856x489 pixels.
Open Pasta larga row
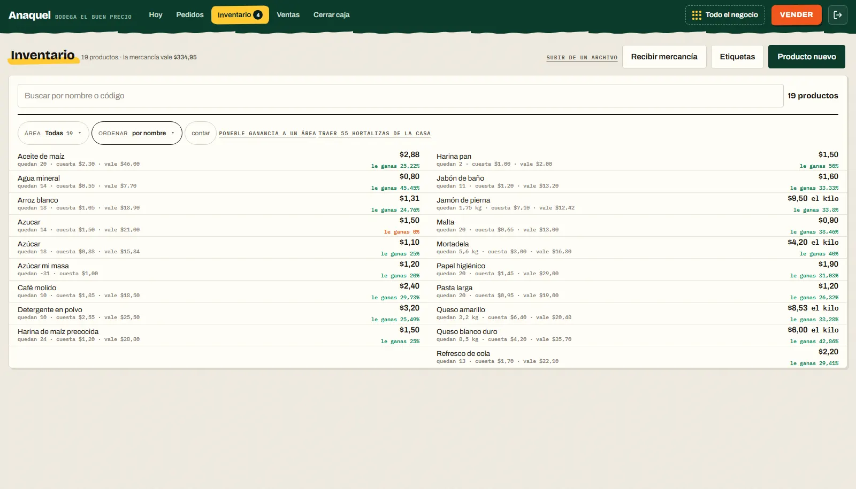click(x=637, y=291)
